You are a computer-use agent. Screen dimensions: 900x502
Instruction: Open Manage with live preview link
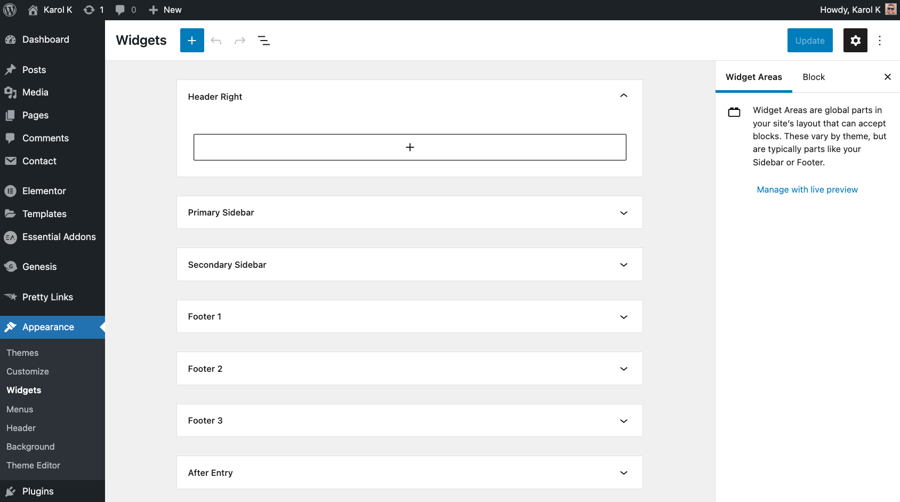tap(807, 189)
